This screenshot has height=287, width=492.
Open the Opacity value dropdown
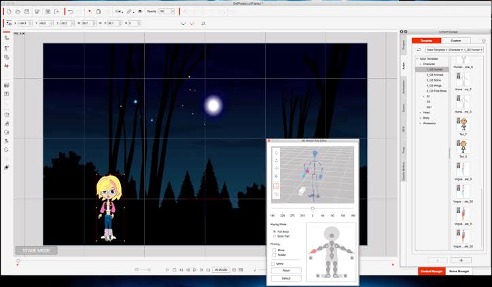click(173, 12)
